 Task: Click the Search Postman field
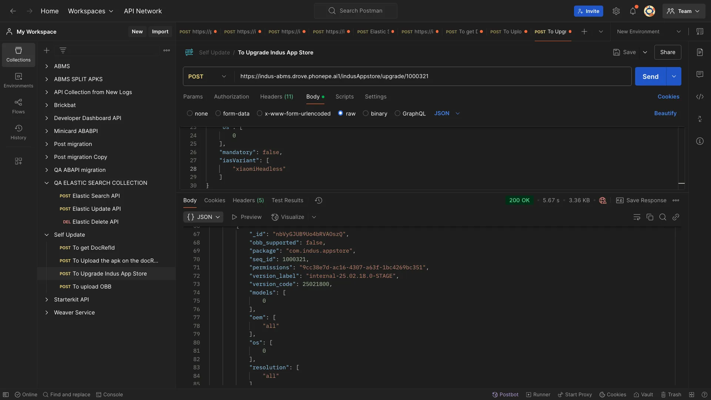tap(355, 11)
